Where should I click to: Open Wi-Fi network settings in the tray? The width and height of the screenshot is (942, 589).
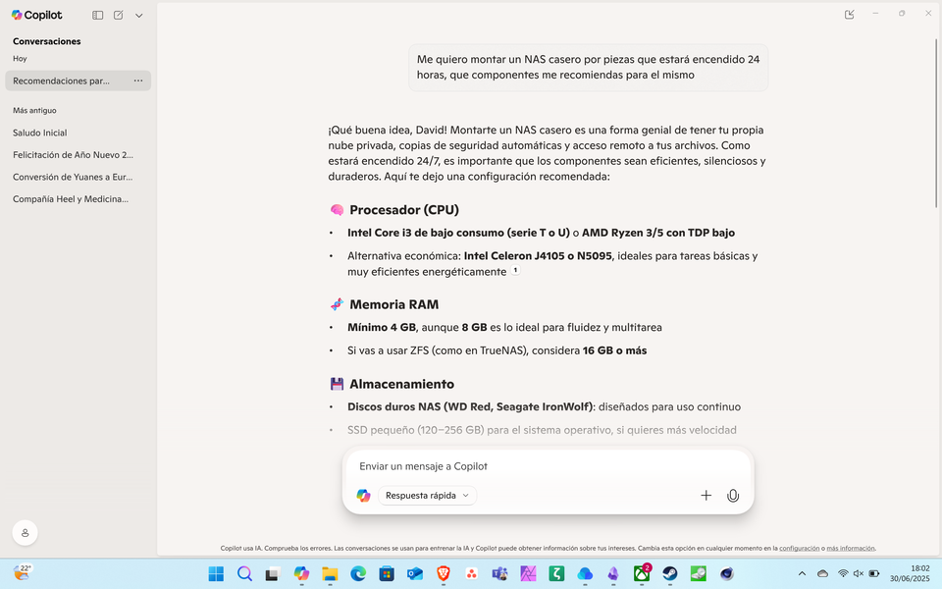(x=843, y=574)
